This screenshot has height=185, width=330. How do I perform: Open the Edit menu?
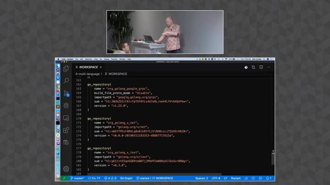(x=81, y=59)
